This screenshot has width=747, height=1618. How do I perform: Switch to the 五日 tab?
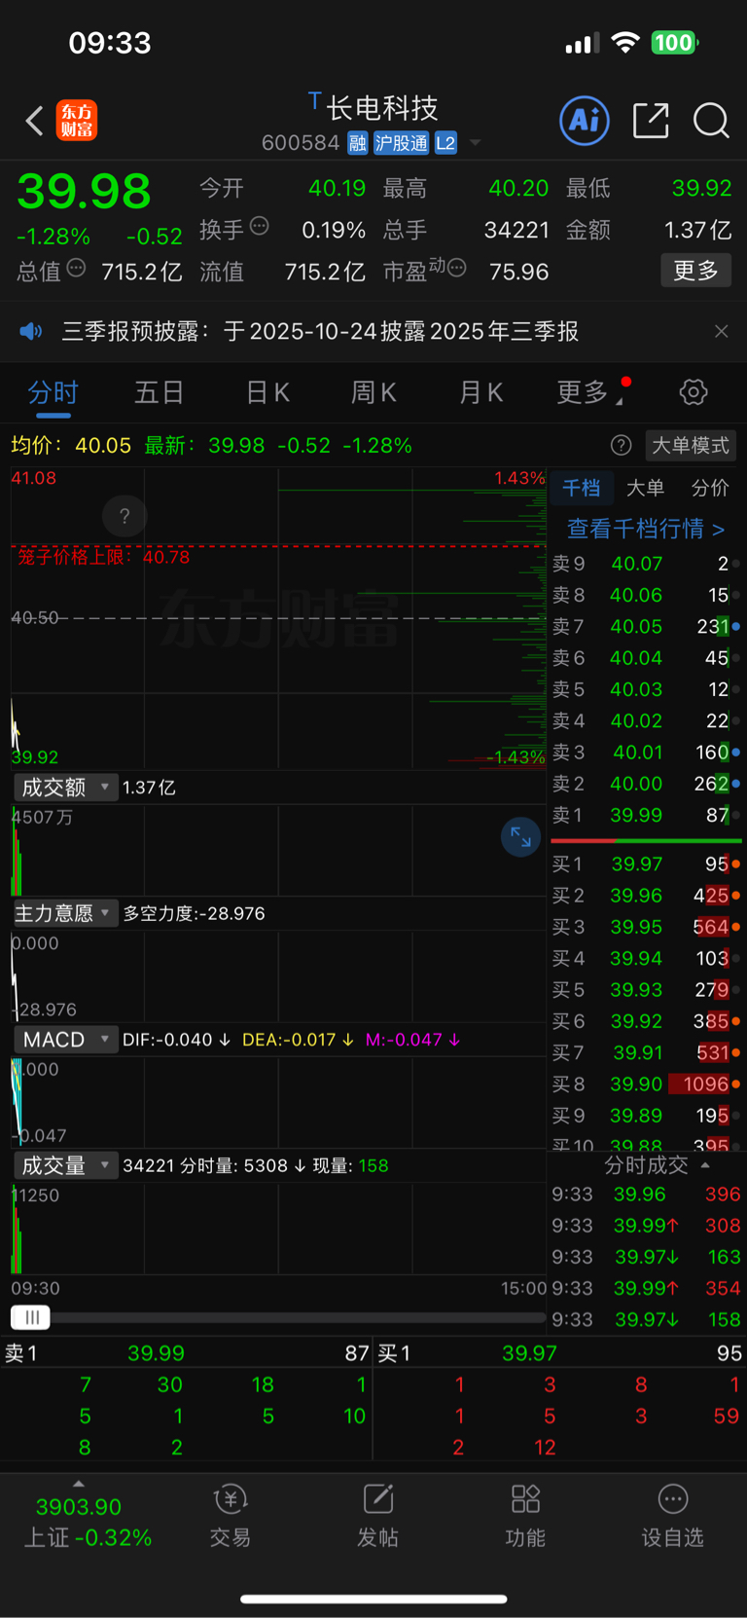160,392
